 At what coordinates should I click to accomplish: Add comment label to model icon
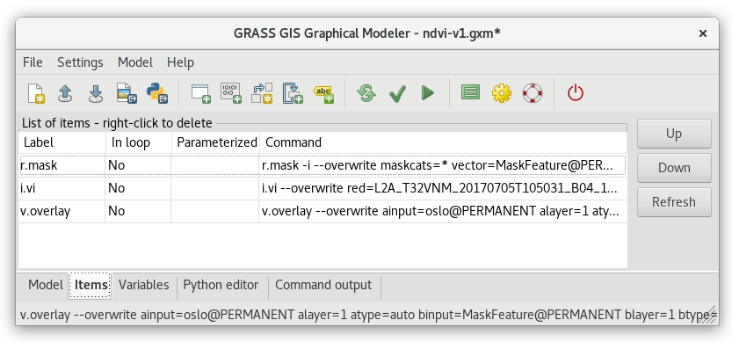[x=323, y=93]
